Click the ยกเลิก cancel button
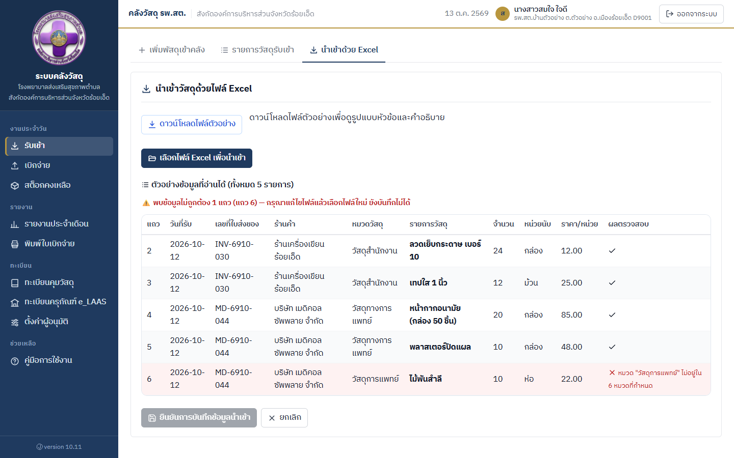Screen dimensions: 734x458 coord(284,418)
